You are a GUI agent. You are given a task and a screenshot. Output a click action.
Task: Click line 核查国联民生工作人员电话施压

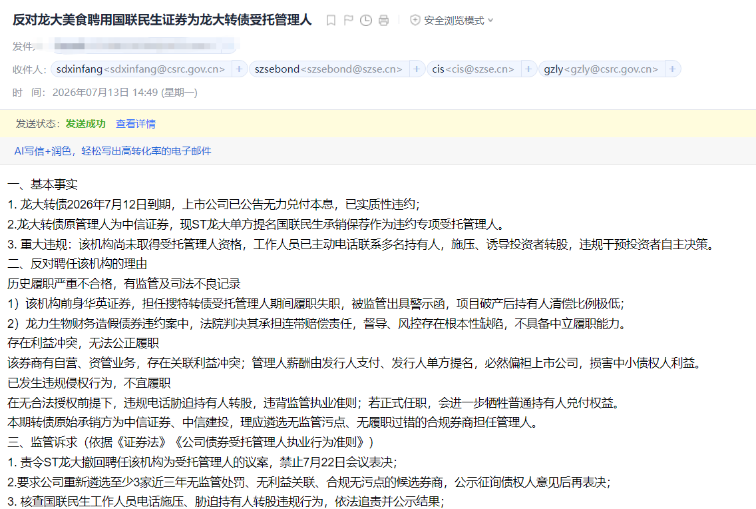(x=226, y=501)
